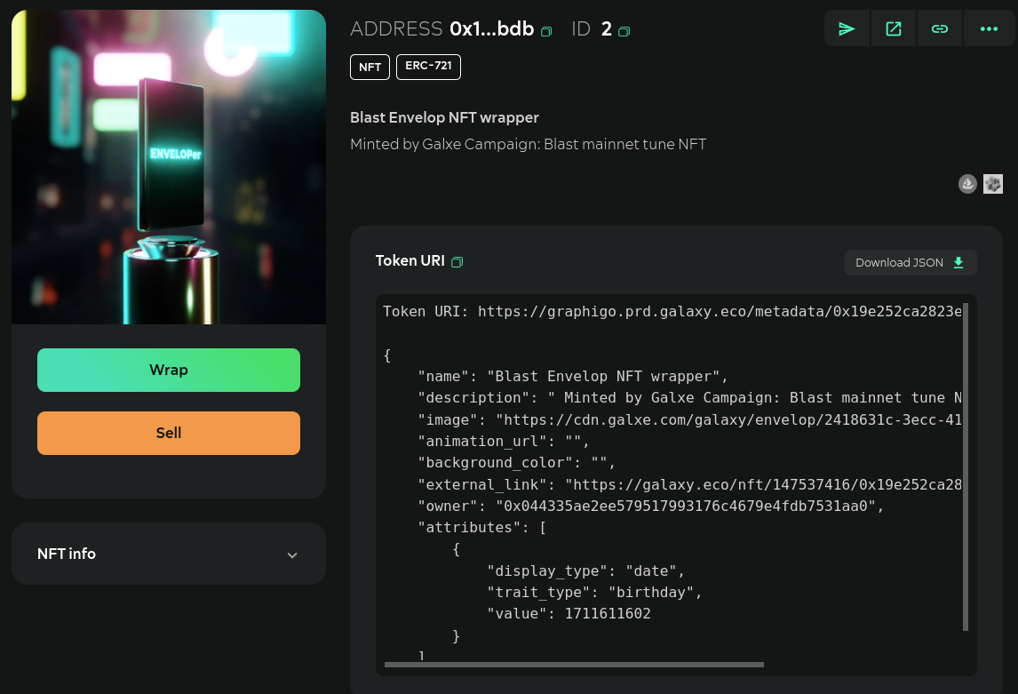Viewport: 1018px width, 694px height.
Task: Click the ERC-721 tag badge
Action: (x=428, y=67)
